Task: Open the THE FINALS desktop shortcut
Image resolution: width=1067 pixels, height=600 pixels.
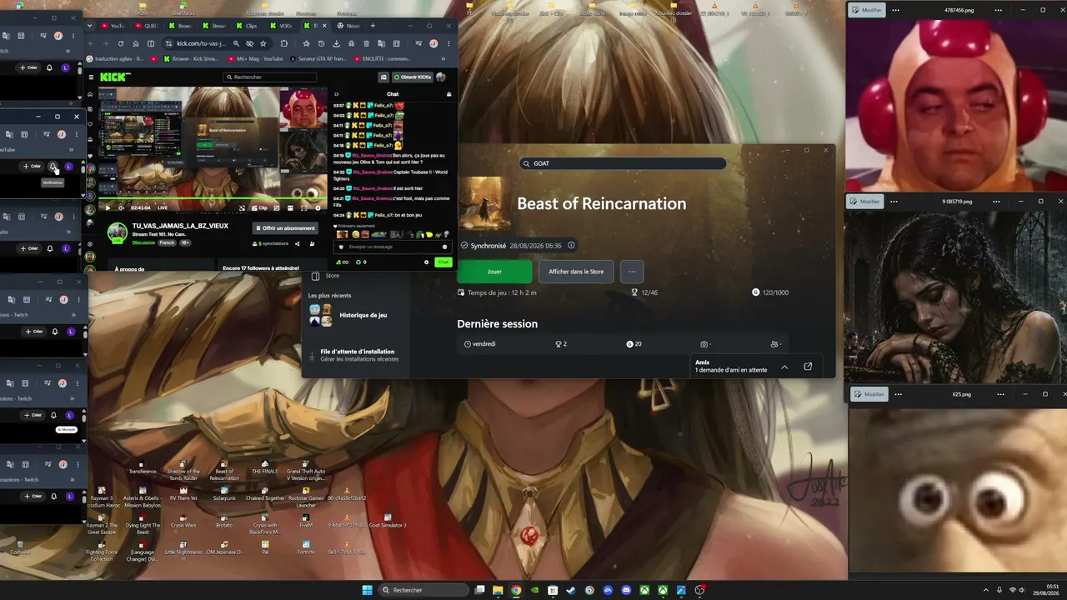Action: (x=265, y=466)
